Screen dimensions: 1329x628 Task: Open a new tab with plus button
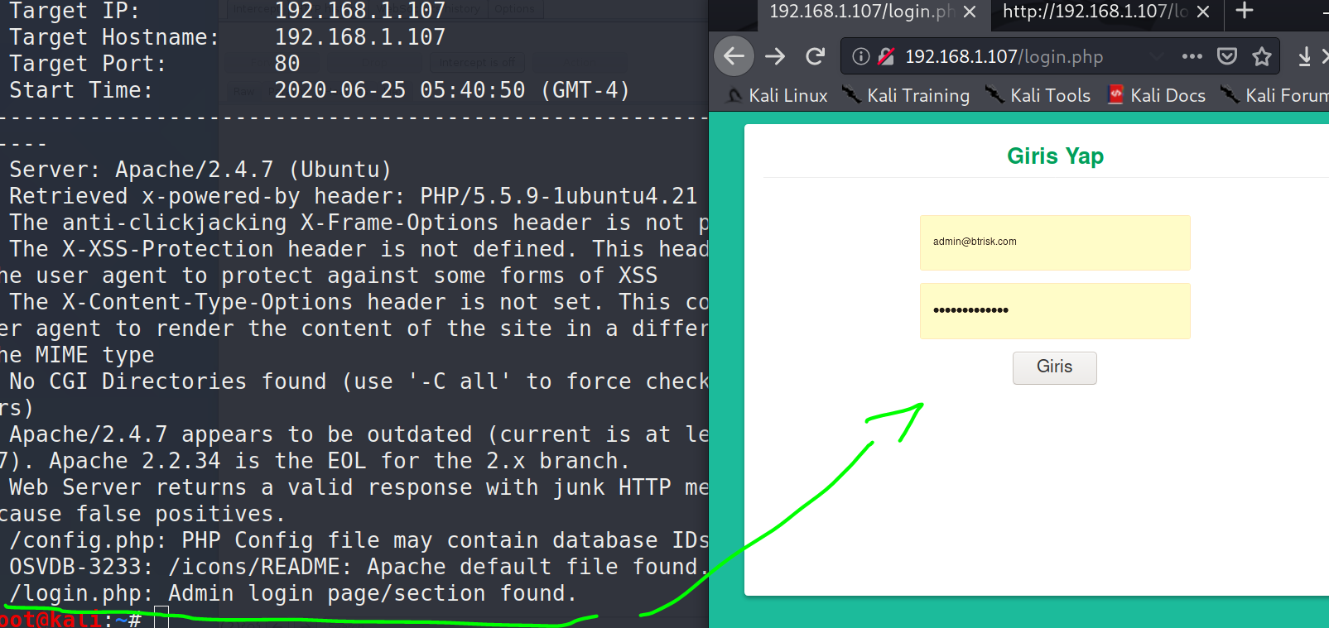coord(1245,11)
